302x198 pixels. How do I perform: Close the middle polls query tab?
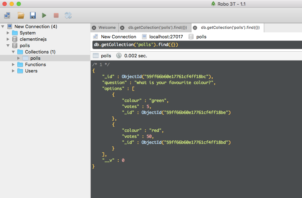(x=122, y=28)
